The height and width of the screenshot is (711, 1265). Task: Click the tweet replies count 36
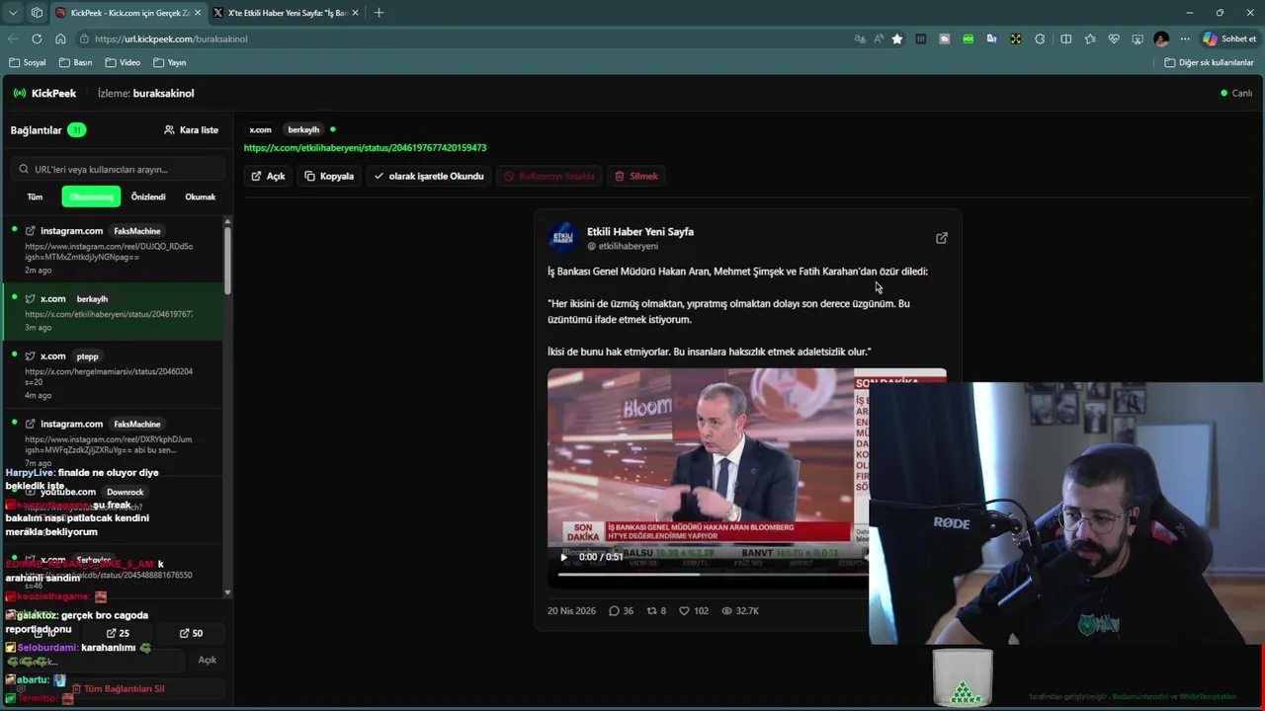621,610
